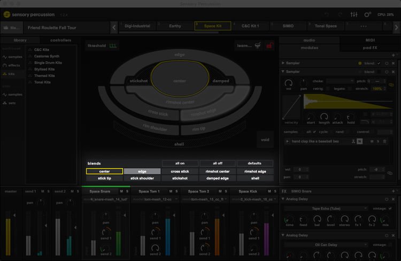Viewport: 401px width, 261px height.
Task: Mute the send 1 channel
Action: point(42,191)
